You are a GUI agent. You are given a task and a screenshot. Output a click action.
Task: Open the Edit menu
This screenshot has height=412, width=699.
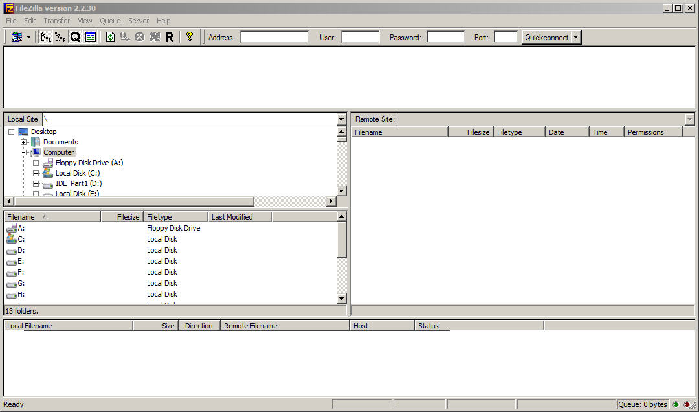coord(30,21)
